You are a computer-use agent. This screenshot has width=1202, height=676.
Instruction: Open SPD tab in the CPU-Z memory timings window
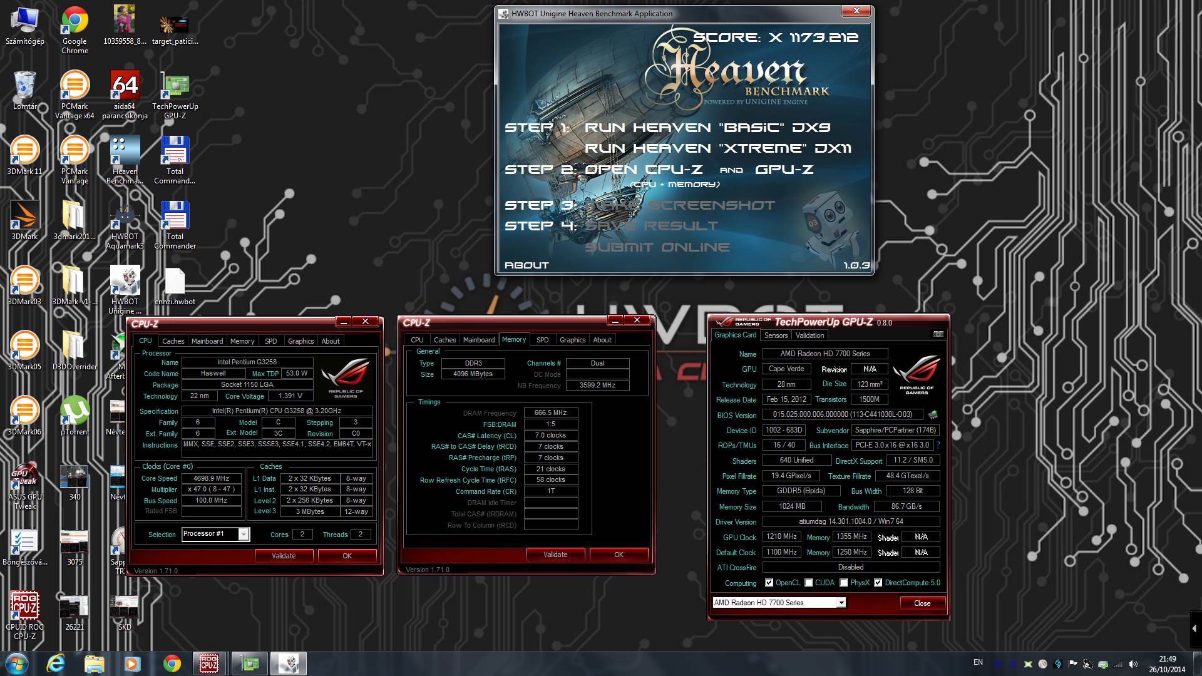(x=543, y=340)
